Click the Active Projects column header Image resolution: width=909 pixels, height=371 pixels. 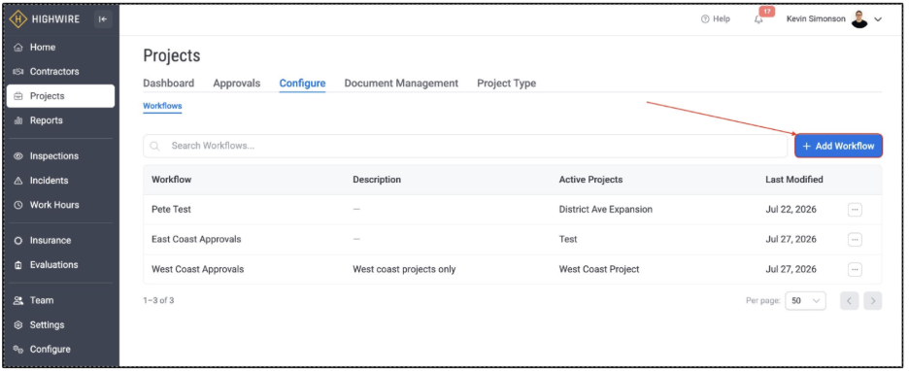coord(590,180)
